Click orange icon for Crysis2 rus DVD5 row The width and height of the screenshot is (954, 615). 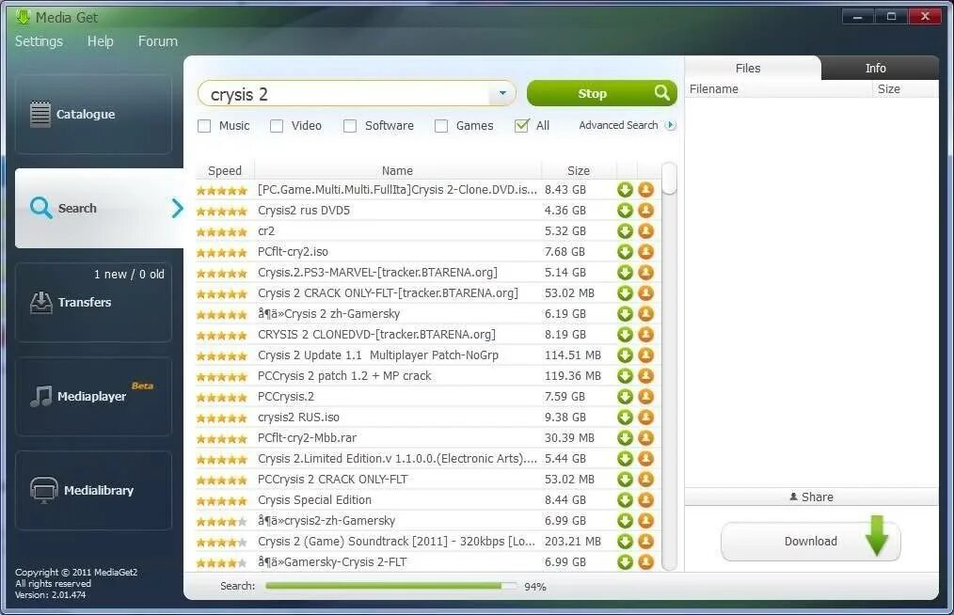tap(645, 211)
